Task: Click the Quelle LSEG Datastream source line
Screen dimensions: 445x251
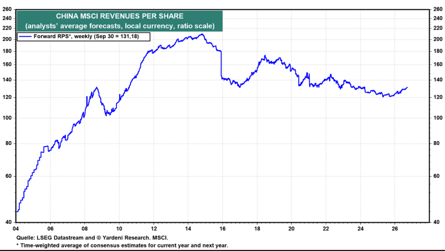Action: point(92,238)
